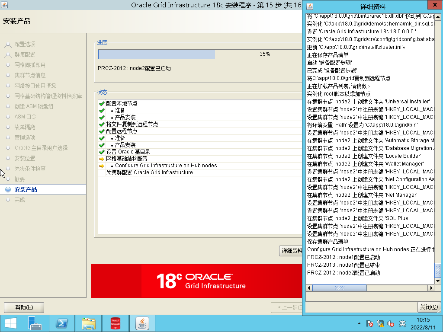Select the 安装位置 step in the sidebar
Viewport: 443px width, 332px height.
click(25, 158)
